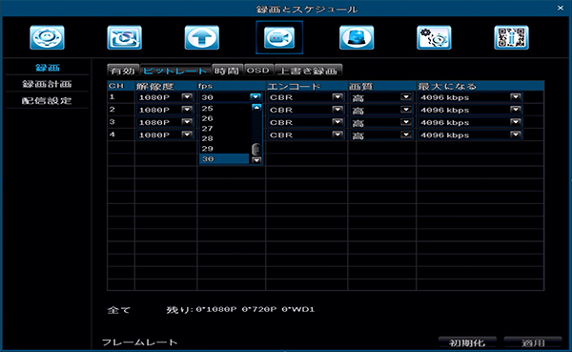Screen dimensions: 572x352
Task: Open the gears system settings icon
Action: (434, 37)
